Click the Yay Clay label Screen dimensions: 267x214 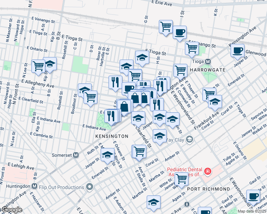pos(175,140)
